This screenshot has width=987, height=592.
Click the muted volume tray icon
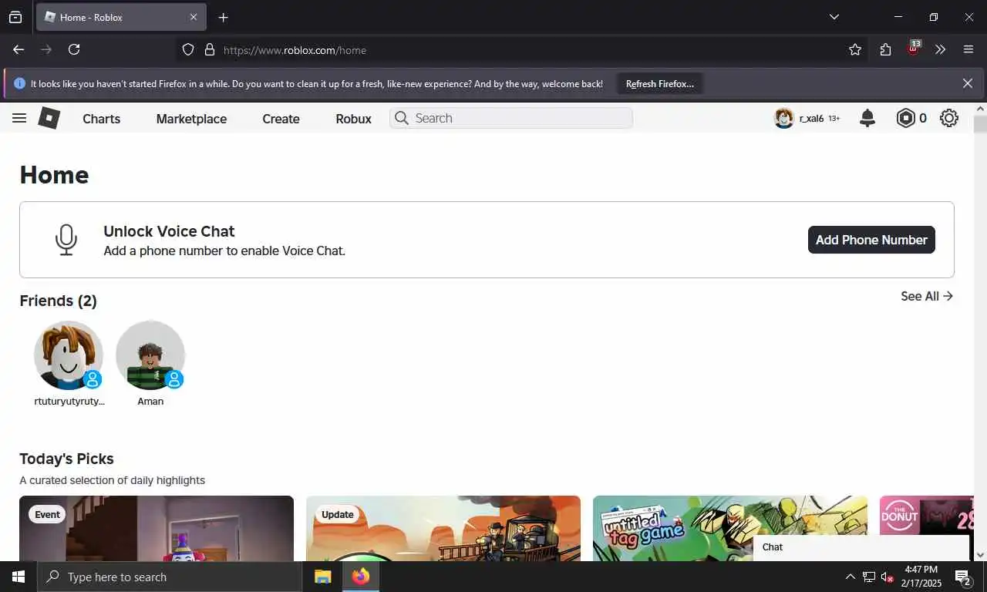point(887,577)
